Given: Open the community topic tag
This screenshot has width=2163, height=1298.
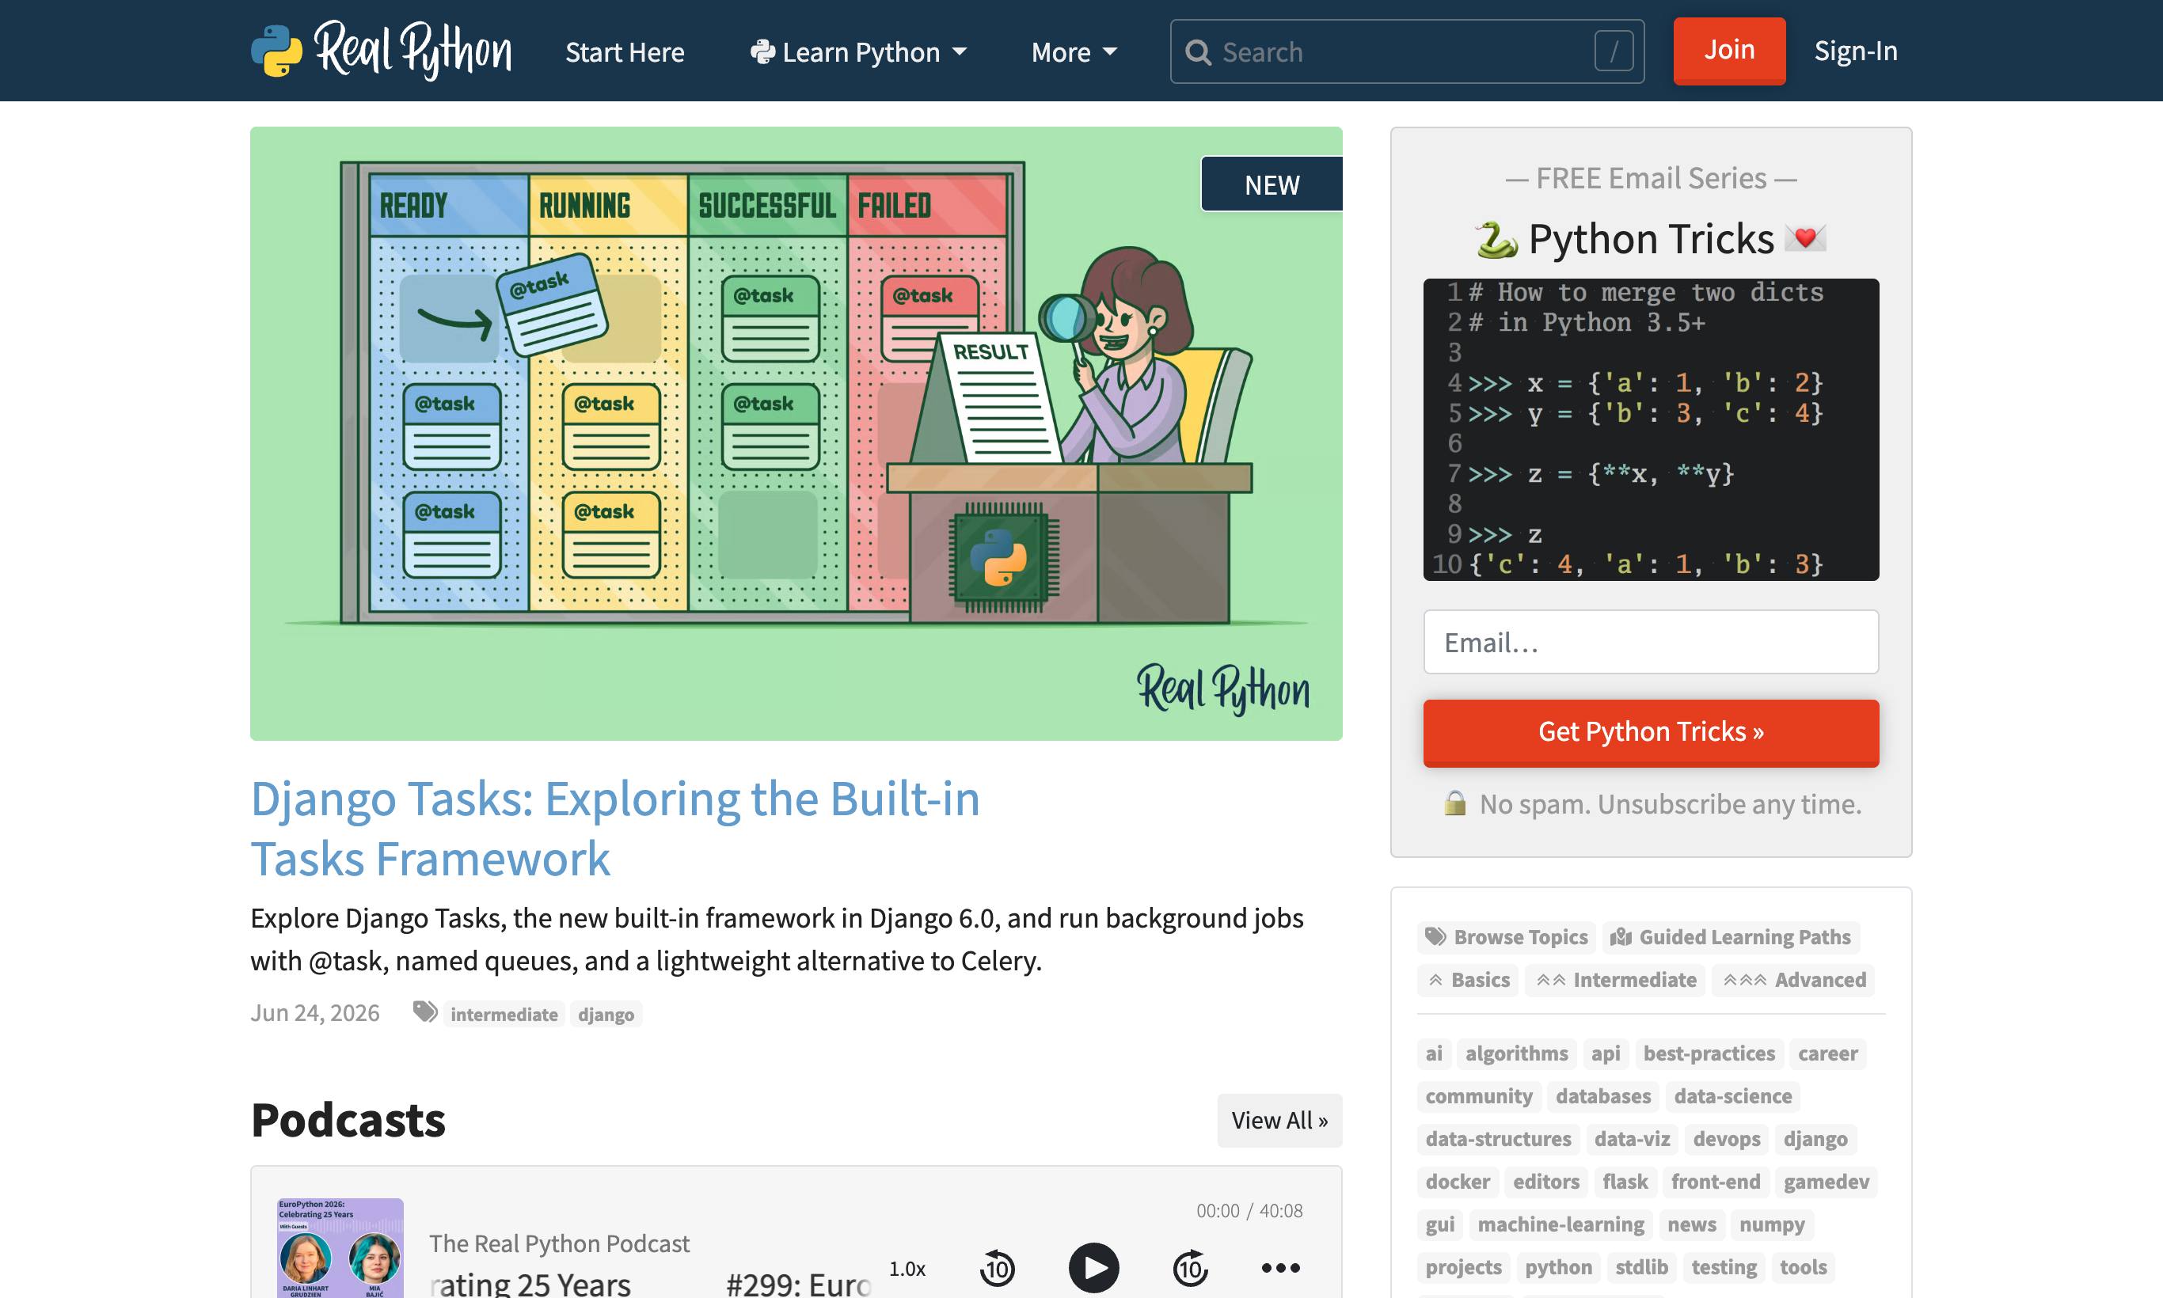Looking at the screenshot, I should coord(1478,1096).
